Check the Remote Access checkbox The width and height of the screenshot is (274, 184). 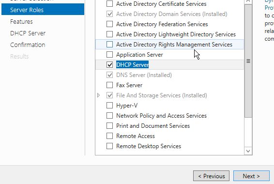click(x=109, y=136)
